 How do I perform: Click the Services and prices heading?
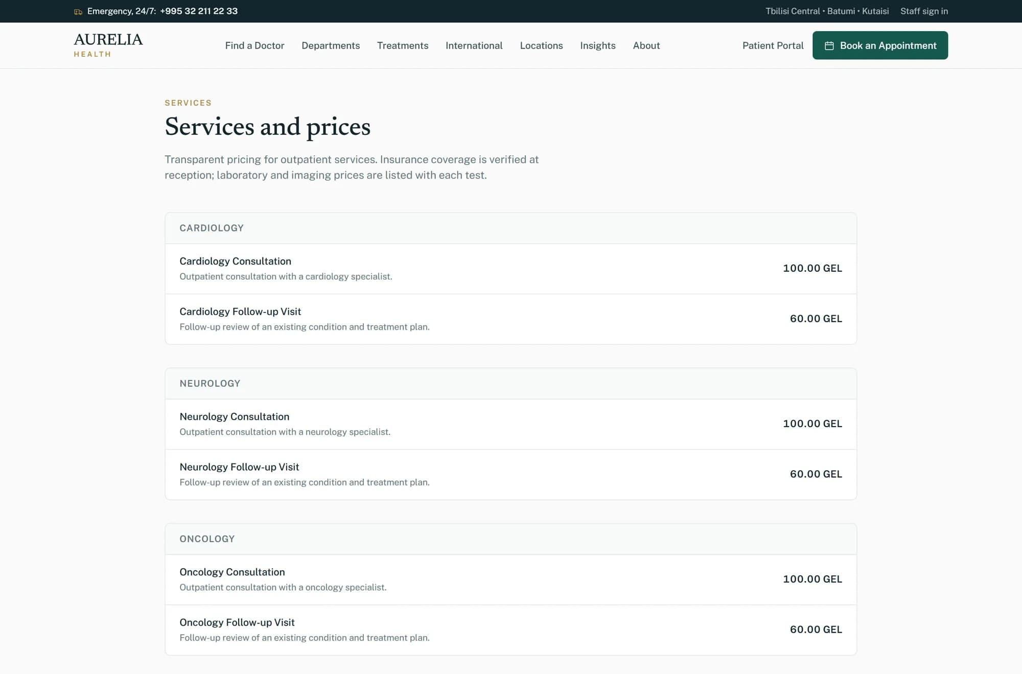coord(267,126)
